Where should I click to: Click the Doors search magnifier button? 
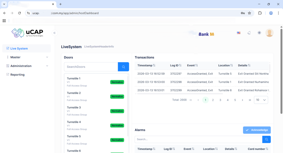coord(123,67)
